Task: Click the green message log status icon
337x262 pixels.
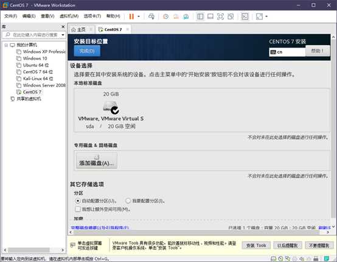Action: click(x=327, y=258)
